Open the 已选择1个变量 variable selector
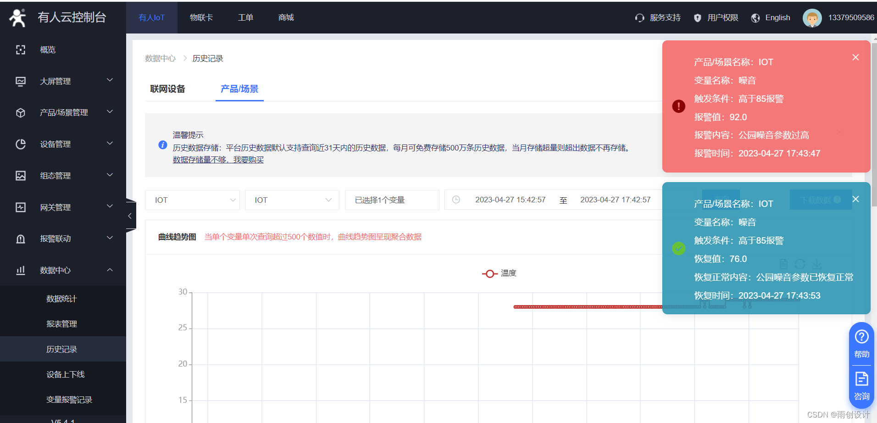 [x=392, y=200]
